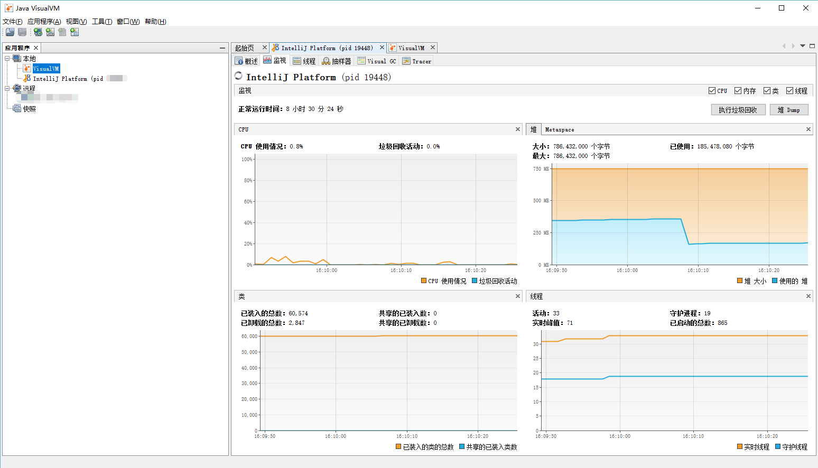818x468 pixels.
Task: Select IntelliJ Platform in the applications tree
Action: tap(68, 79)
